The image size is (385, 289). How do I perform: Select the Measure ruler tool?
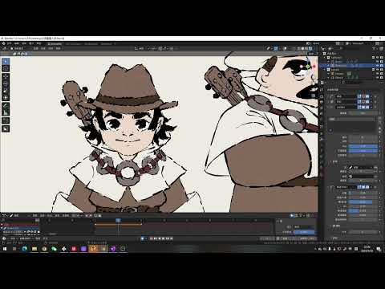pos(6,113)
